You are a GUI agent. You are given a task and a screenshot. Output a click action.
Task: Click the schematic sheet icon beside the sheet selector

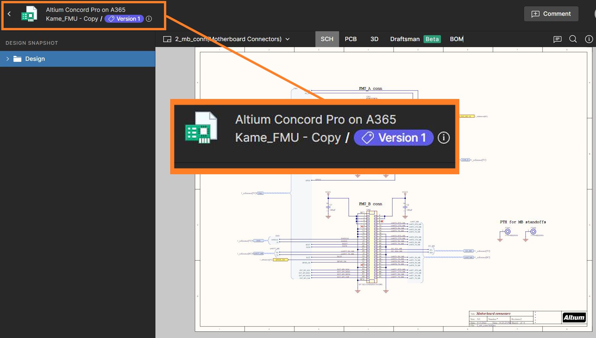click(168, 39)
